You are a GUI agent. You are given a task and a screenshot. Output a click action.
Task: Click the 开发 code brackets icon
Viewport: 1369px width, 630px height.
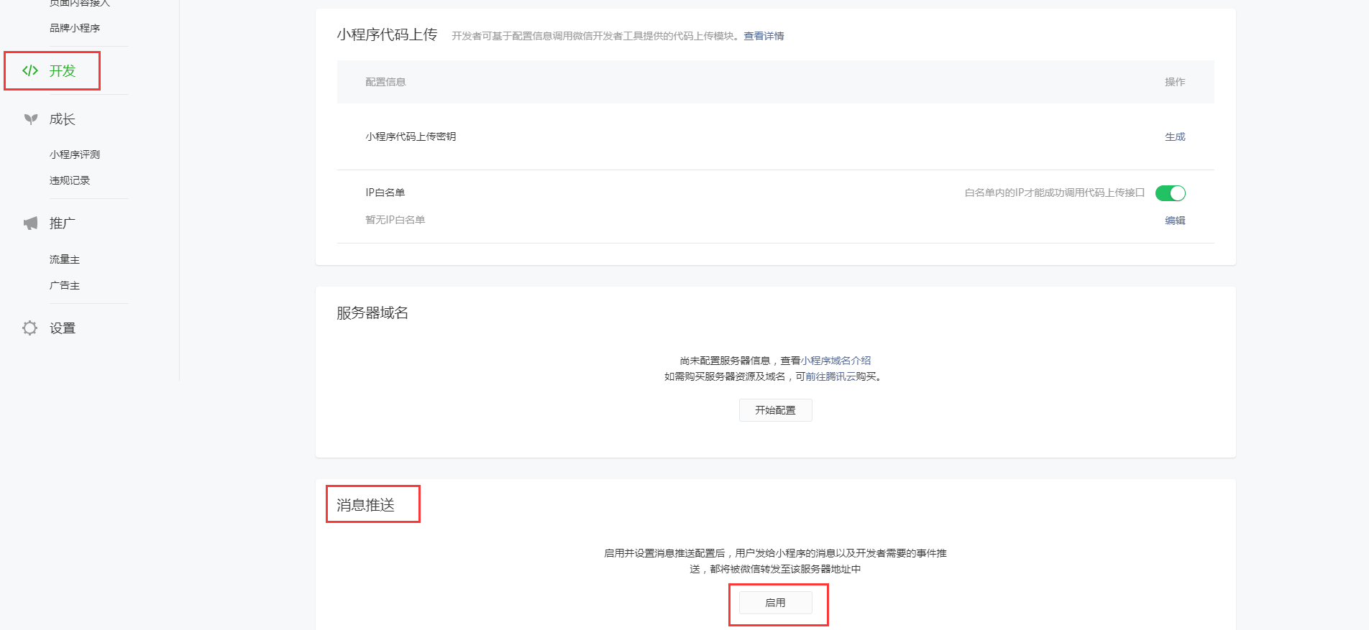click(30, 70)
